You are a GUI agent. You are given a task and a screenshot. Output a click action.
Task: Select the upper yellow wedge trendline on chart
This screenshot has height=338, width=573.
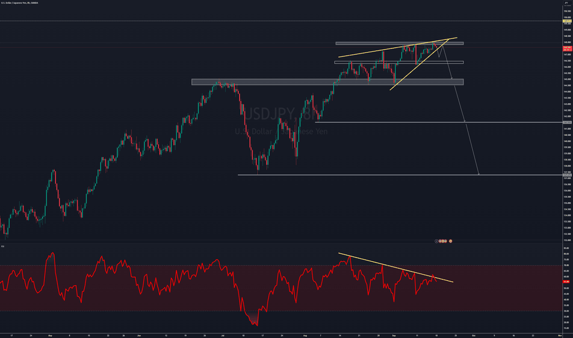(x=398, y=47)
